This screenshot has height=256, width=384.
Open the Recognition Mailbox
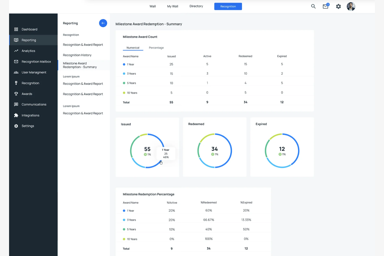click(x=36, y=61)
